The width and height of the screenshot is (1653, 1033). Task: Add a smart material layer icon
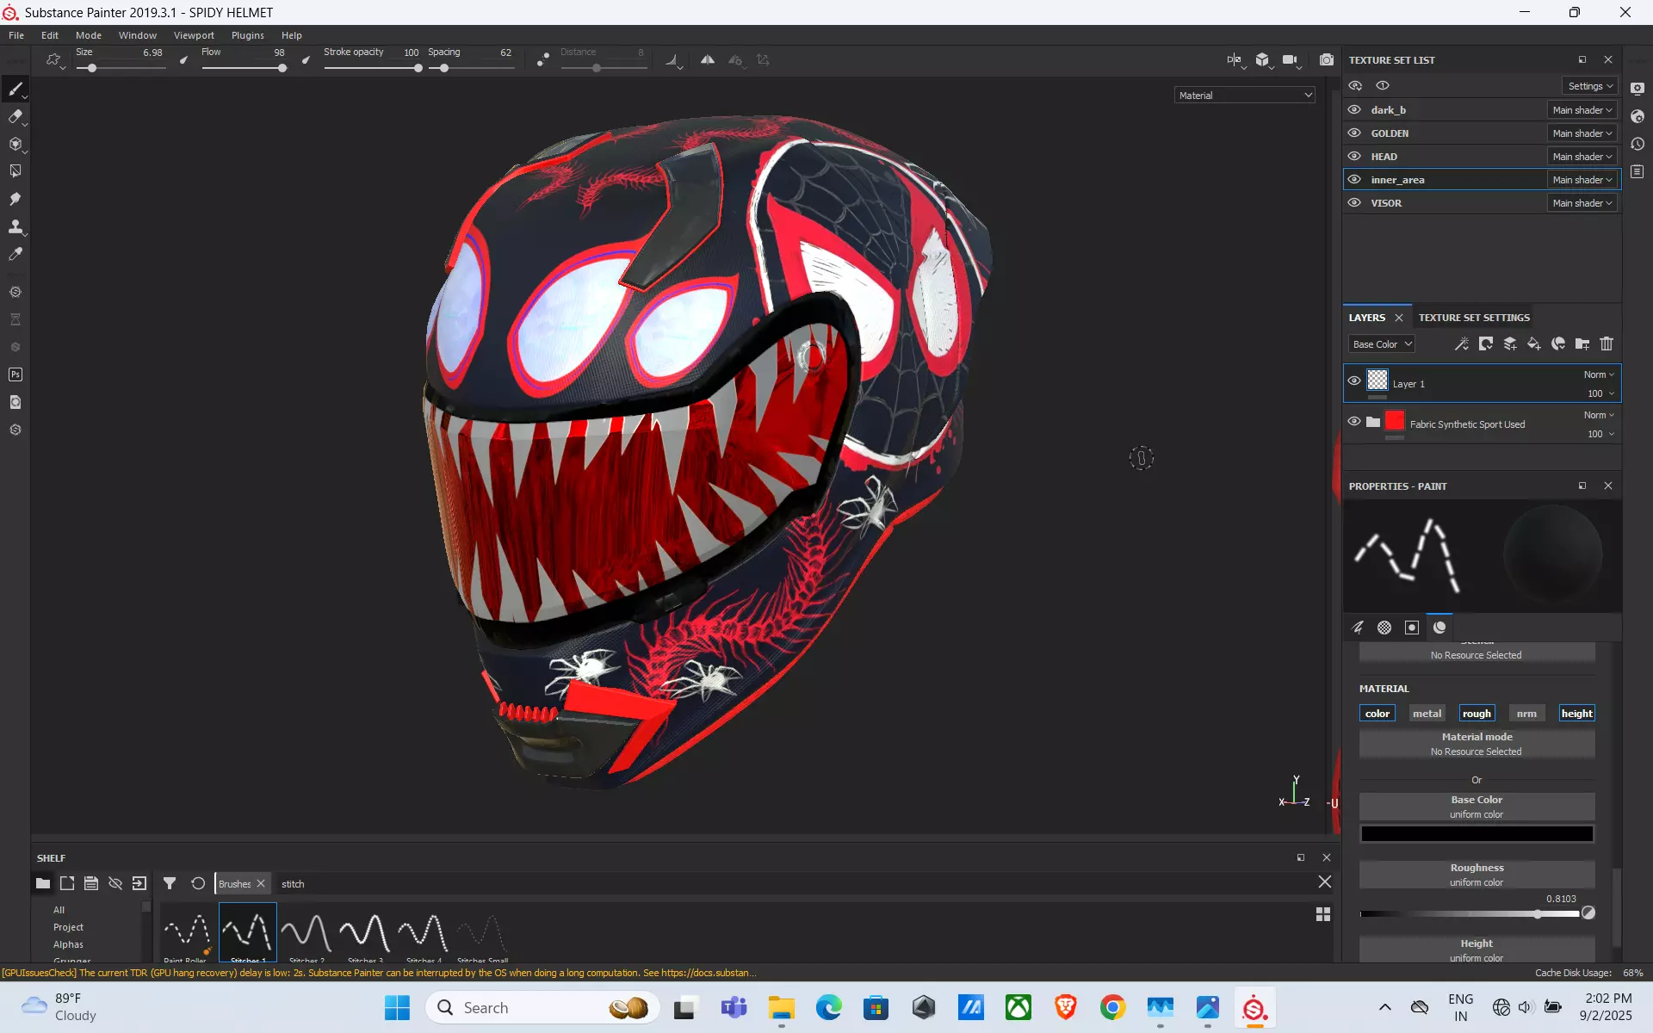pos(1558,344)
